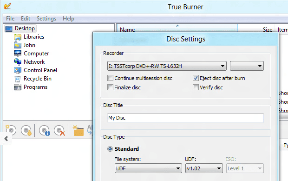Open the recorder drive dropdown TSSTcorp DVD+-RW
Viewport: 288px width, 181px height.
pyautogui.click(x=167, y=66)
